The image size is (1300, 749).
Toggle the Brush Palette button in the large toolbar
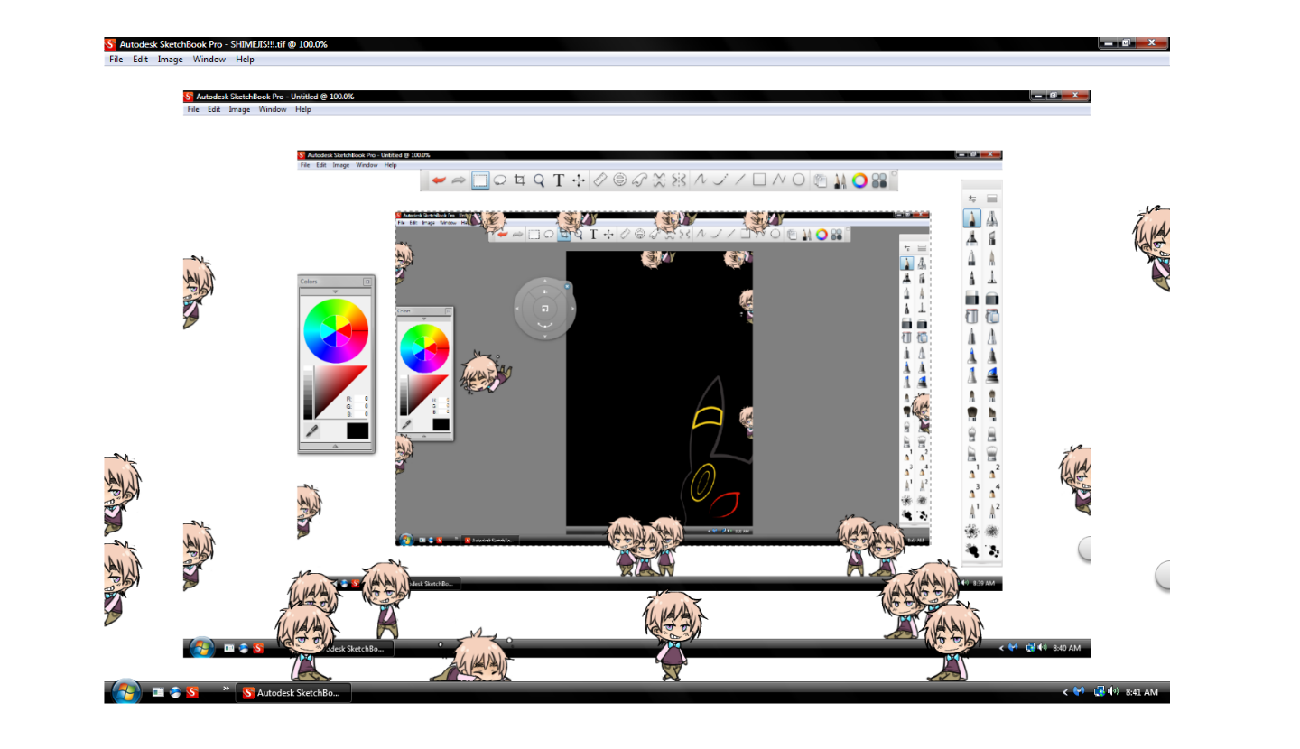[840, 180]
